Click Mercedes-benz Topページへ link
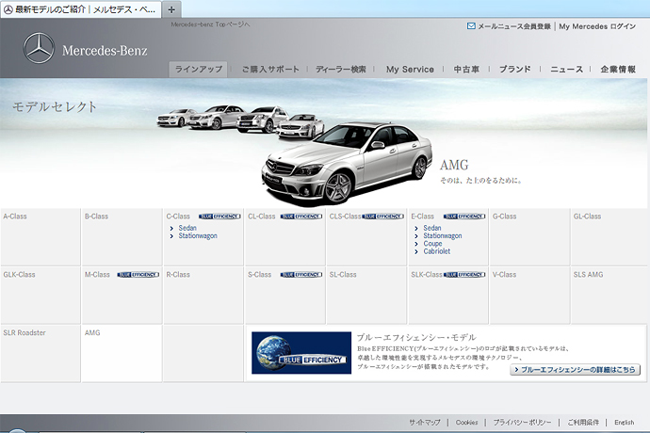The image size is (650, 433). click(x=210, y=24)
